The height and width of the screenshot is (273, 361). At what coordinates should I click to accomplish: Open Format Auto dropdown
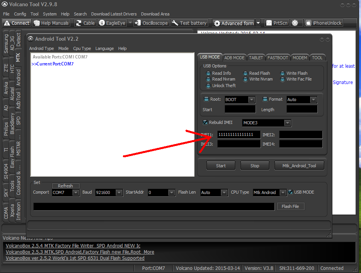313,100
